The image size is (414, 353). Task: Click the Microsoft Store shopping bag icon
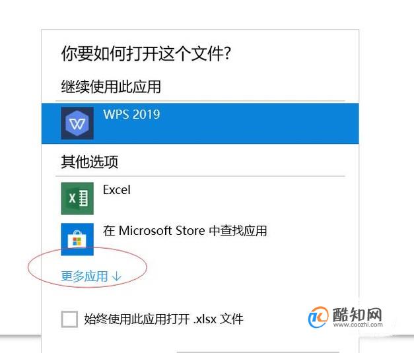click(77, 240)
